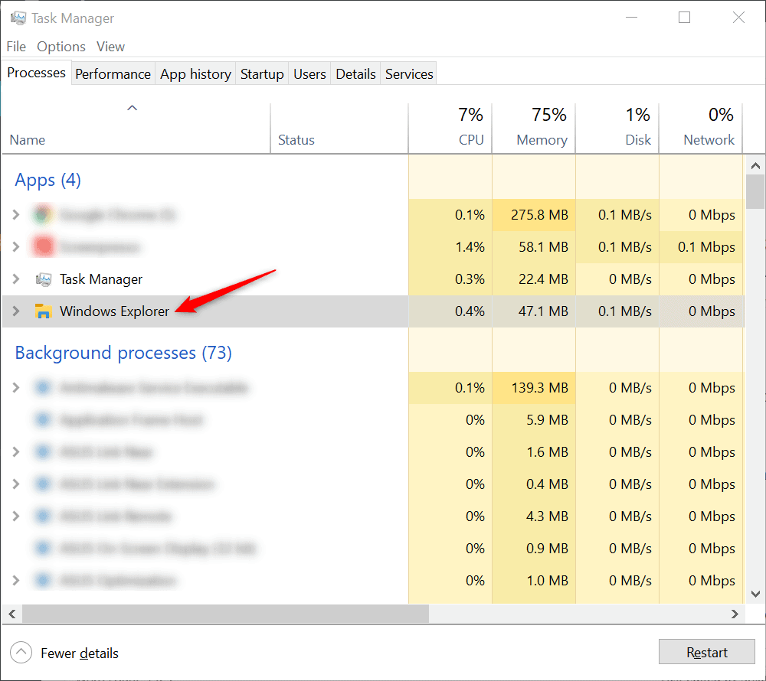
Task: Click the process icon in the 139.3 MB row
Action: tap(43, 388)
